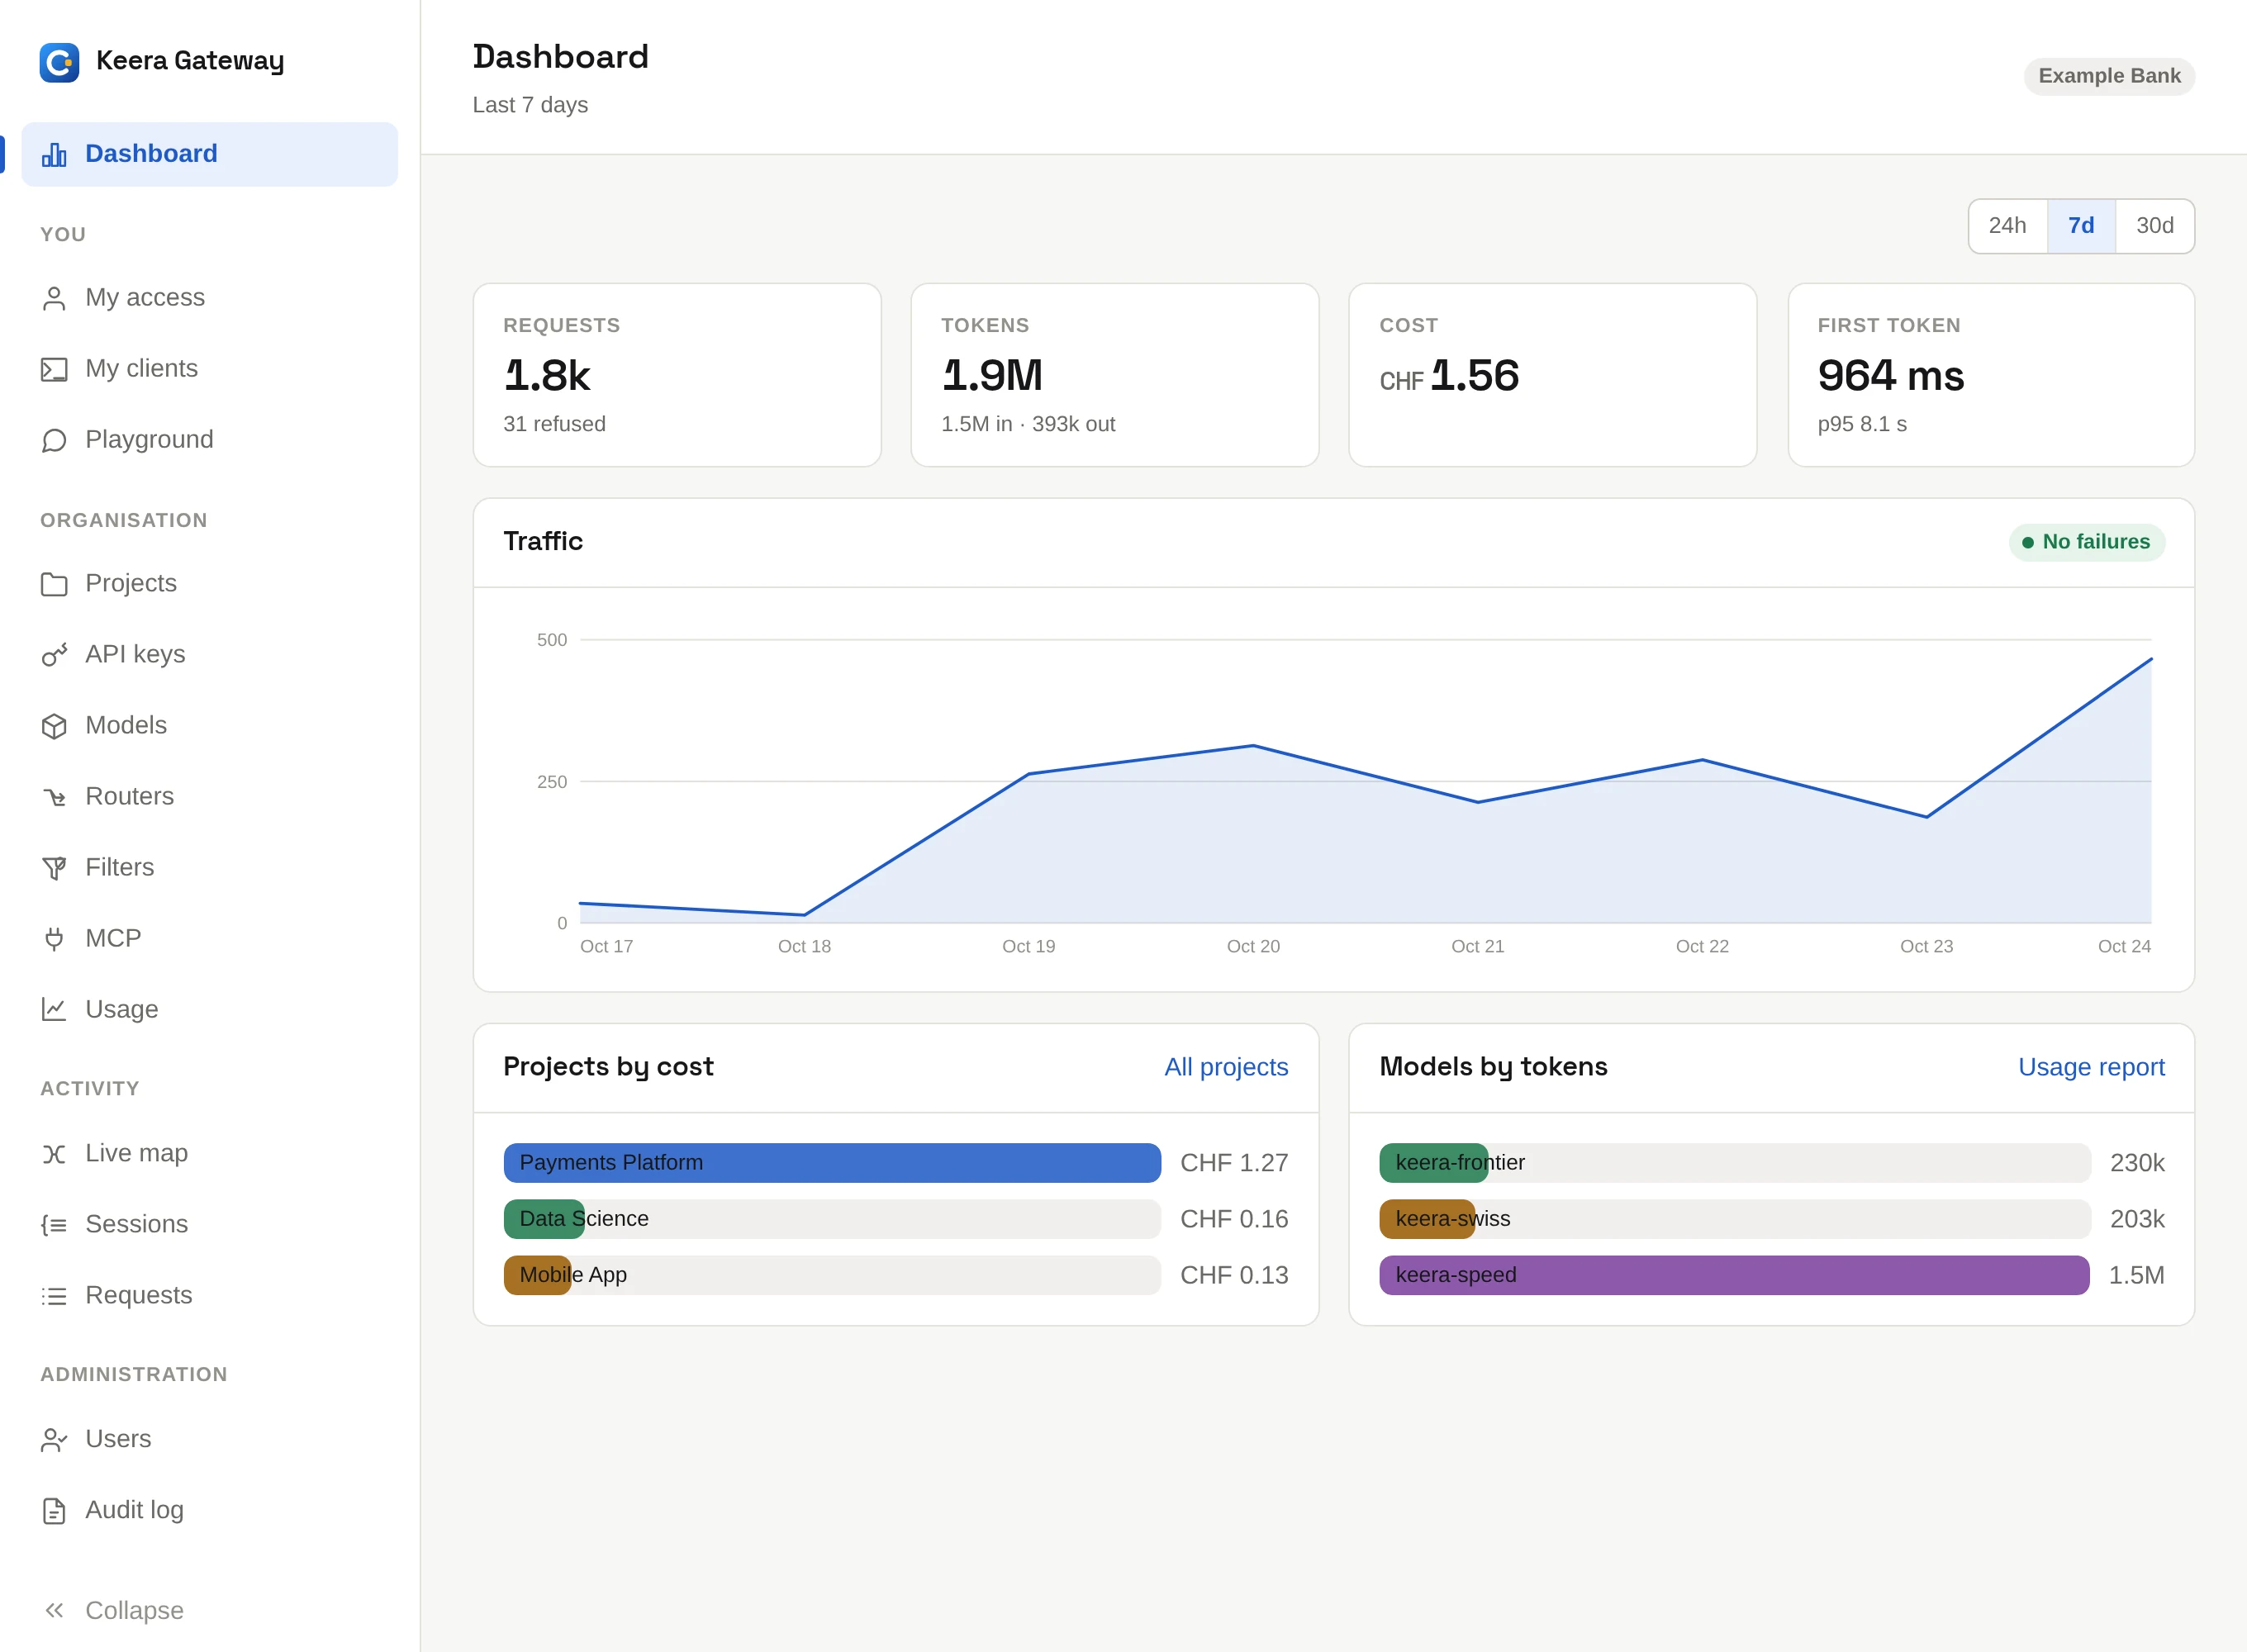This screenshot has width=2247, height=1652.
Task: Click the Oct 24 traffic chart peak
Action: (x=2150, y=659)
